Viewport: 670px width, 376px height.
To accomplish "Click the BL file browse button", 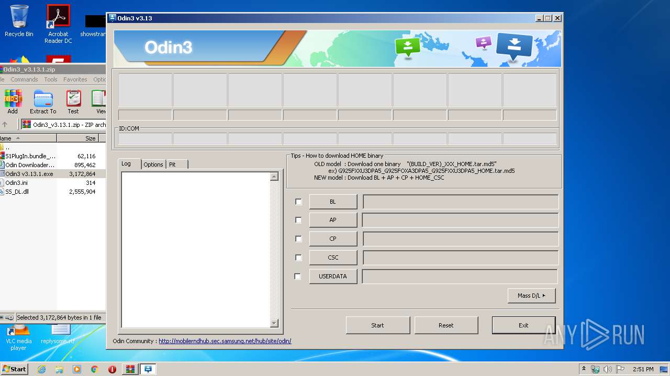I will (333, 202).
